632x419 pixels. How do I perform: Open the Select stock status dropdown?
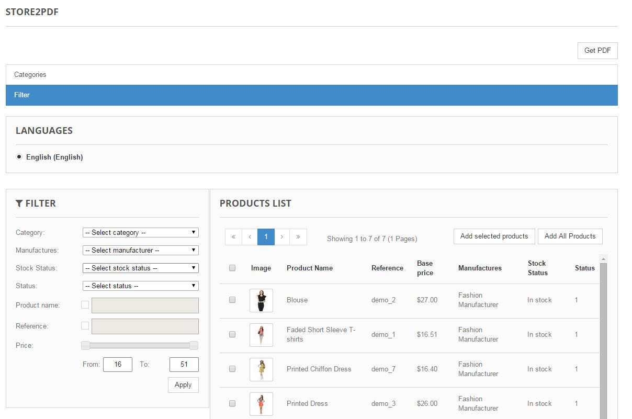[x=141, y=268]
